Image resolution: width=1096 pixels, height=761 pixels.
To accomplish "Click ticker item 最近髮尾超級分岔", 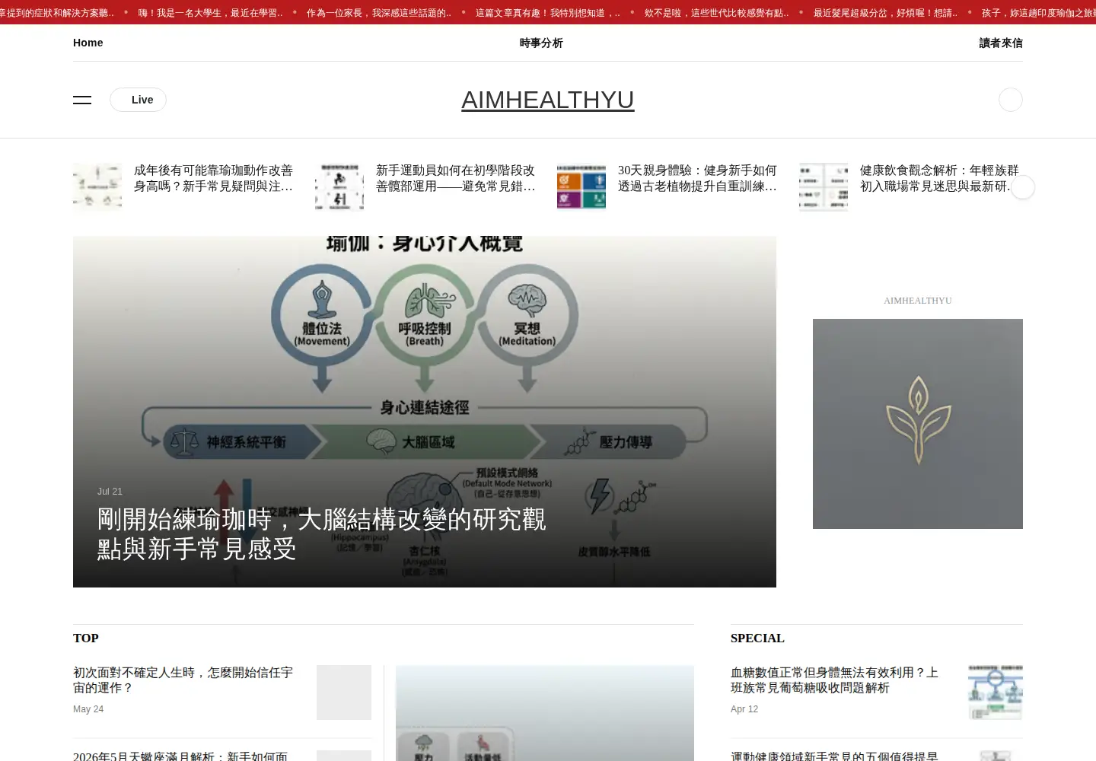I will (x=886, y=13).
